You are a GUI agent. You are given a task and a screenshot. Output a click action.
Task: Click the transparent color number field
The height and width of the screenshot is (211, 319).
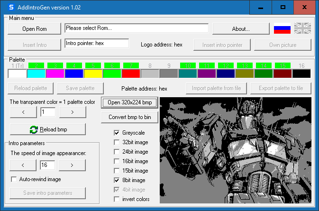[x=48, y=112]
